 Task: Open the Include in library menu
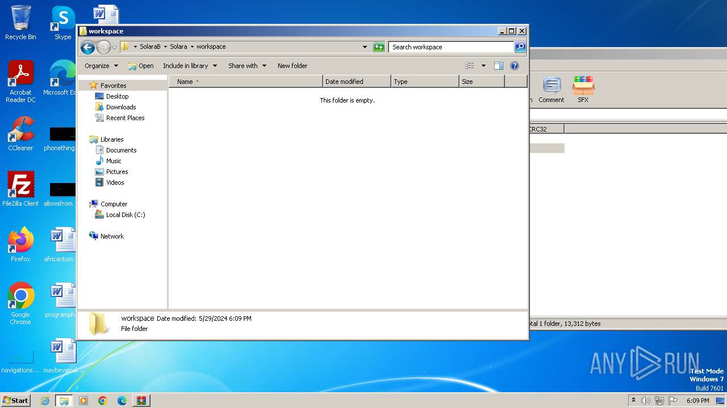(190, 66)
